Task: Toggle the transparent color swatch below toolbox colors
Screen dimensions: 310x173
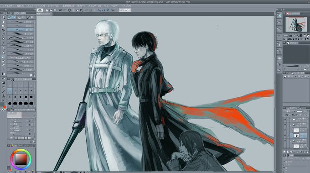Action: point(3,110)
